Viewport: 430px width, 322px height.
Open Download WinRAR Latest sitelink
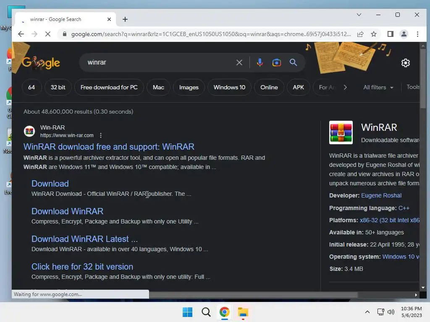pyautogui.click(x=84, y=239)
